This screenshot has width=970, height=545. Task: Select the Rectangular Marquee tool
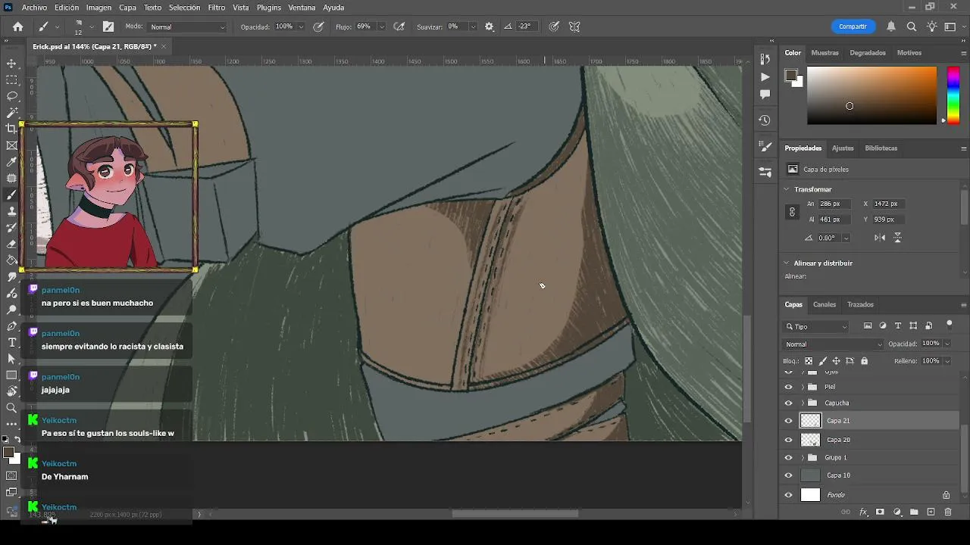pos(11,80)
